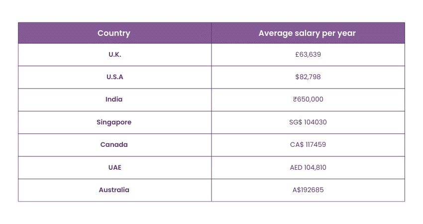
Task: Select the Singapore country cell
Action: (x=114, y=122)
